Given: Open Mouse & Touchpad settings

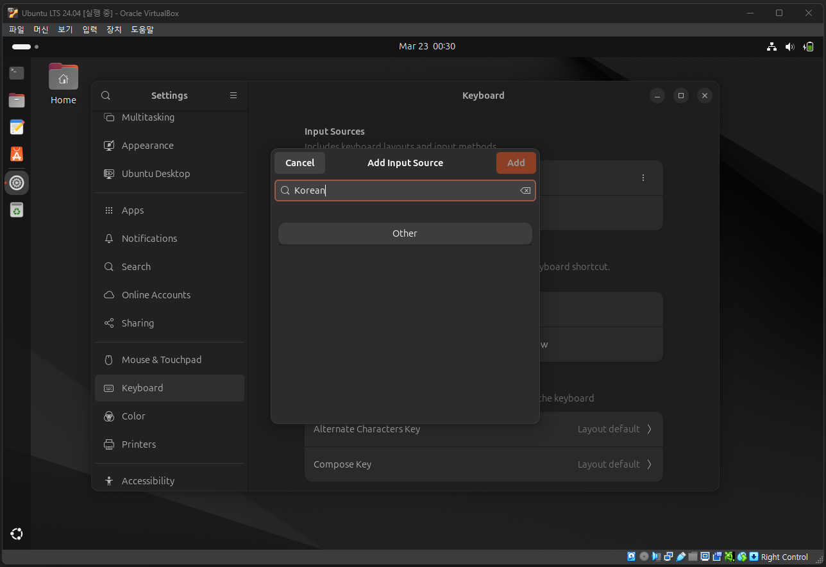Looking at the screenshot, I should pos(169,360).
